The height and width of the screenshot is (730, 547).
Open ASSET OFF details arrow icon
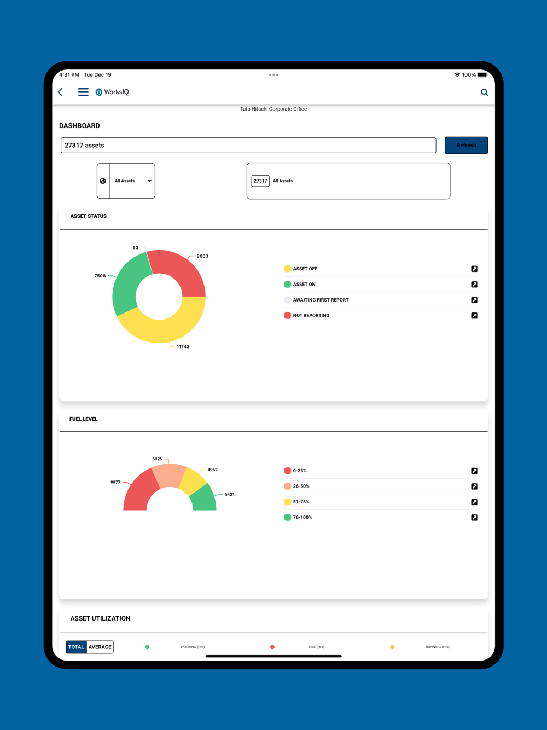[x=474, y=269]
